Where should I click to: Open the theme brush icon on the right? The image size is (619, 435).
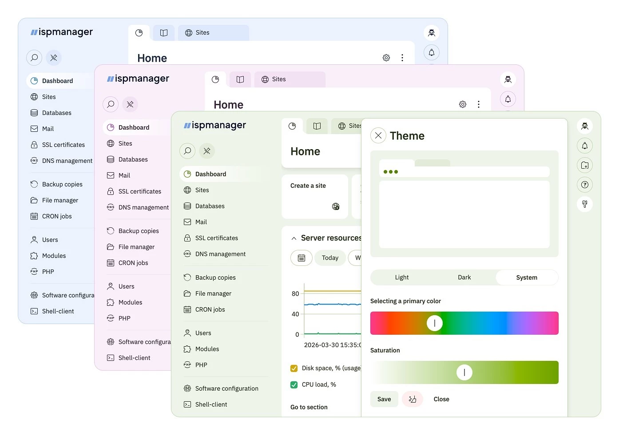point(585,204)
